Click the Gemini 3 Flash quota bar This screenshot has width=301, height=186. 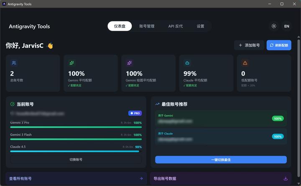click(76, 139)
